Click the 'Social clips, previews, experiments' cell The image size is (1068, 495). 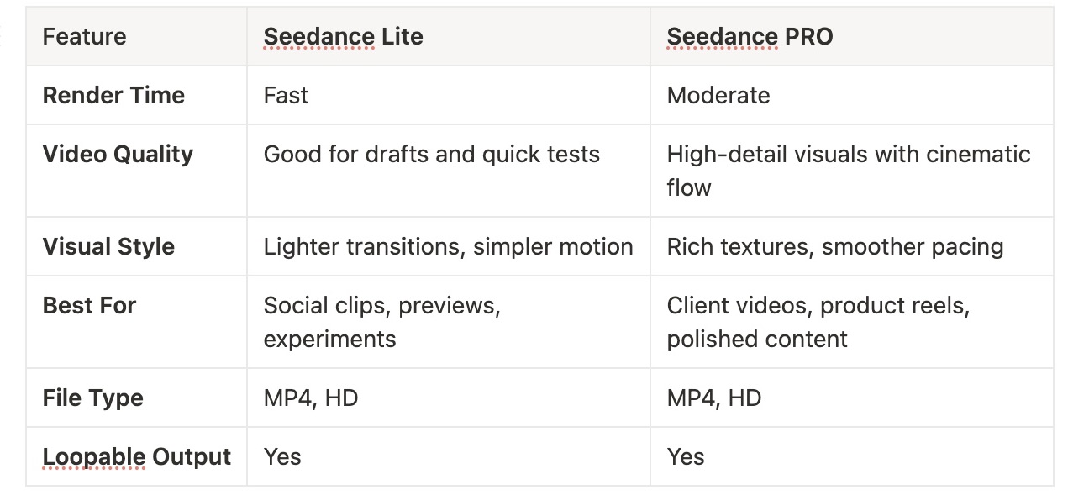pyautogui.click(x=449, y=323)
